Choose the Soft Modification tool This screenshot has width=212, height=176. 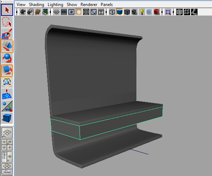[7, 94]
